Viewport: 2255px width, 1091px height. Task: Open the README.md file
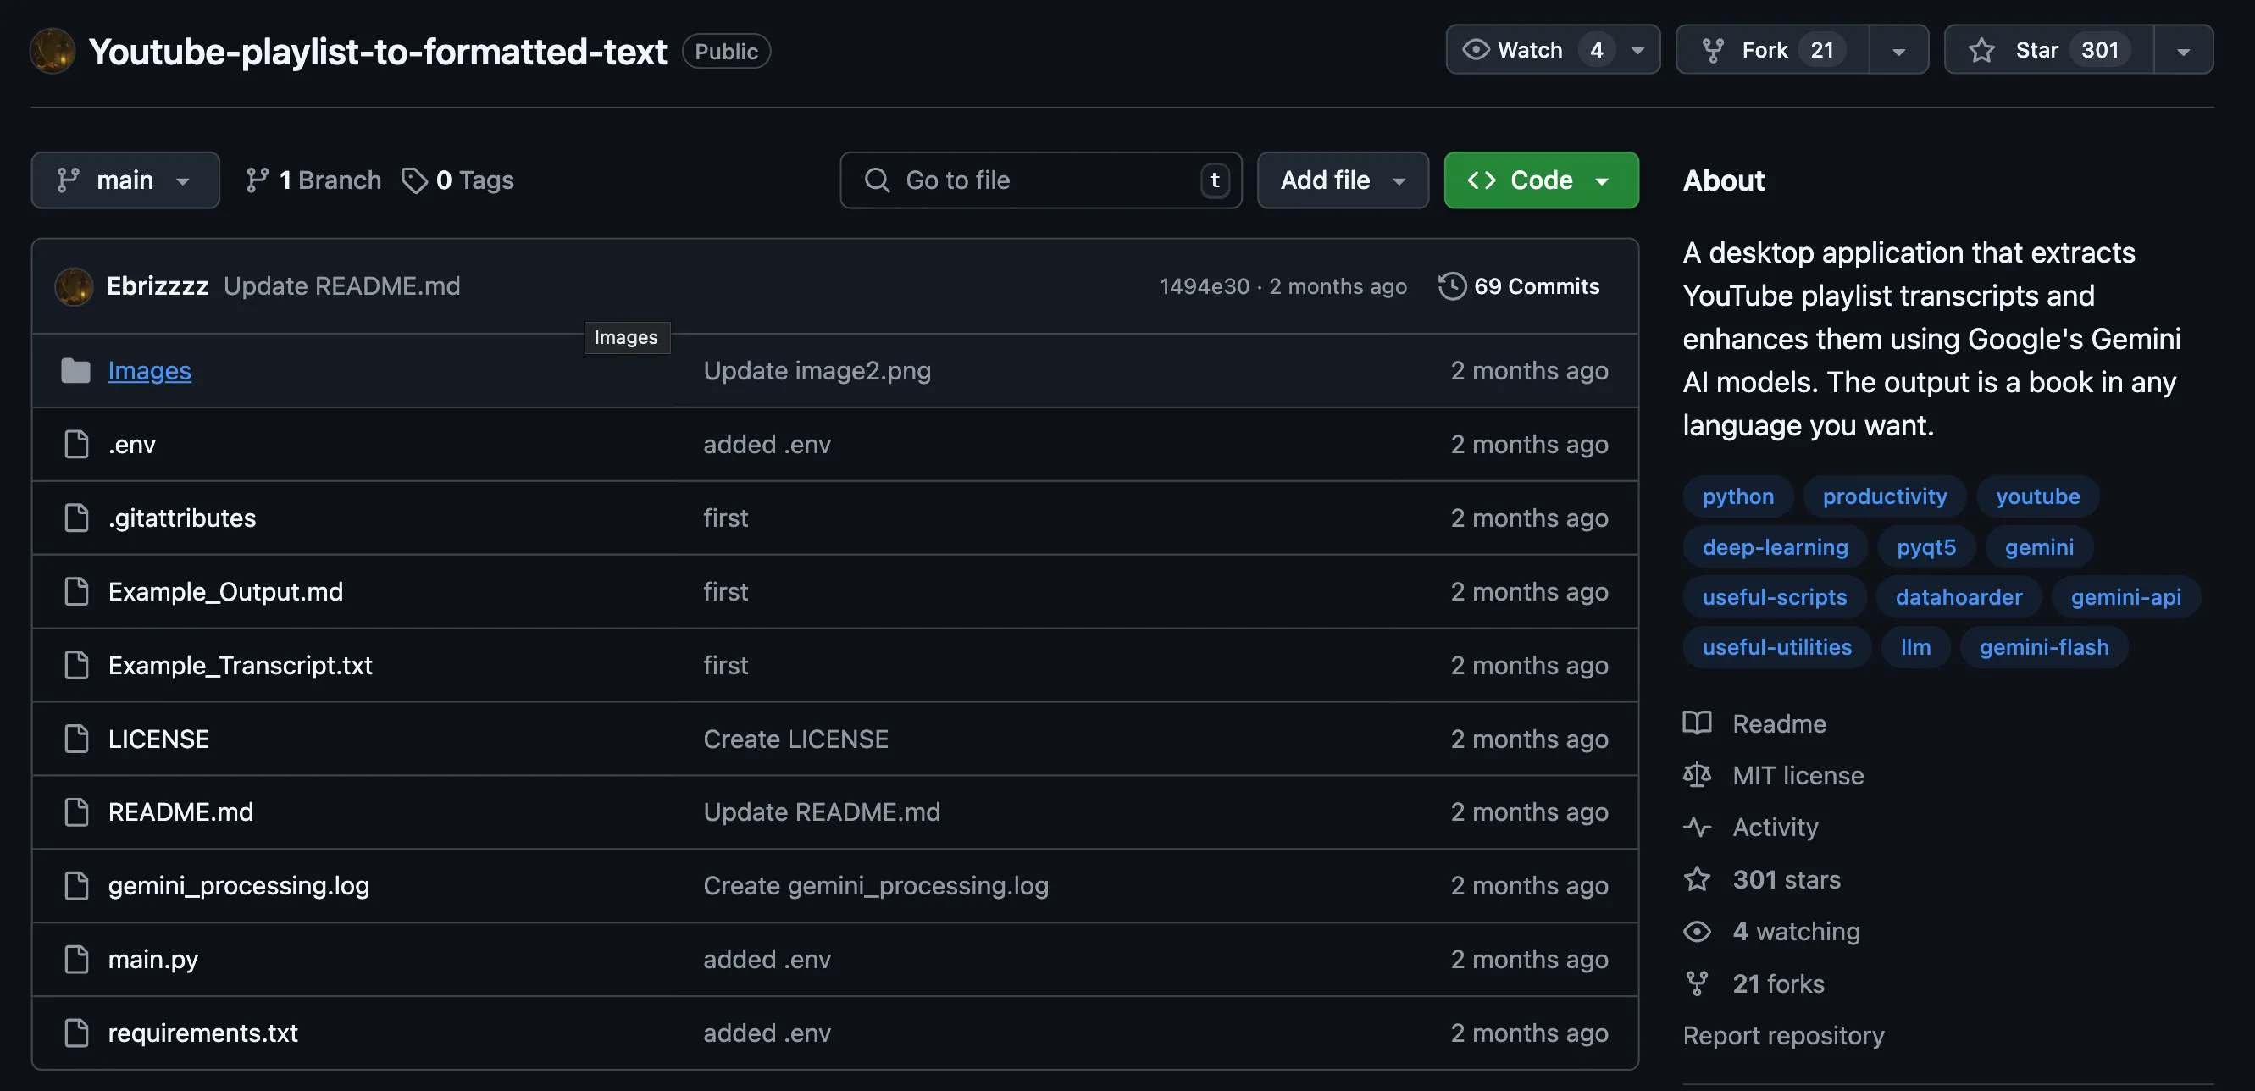click(181, 812)
